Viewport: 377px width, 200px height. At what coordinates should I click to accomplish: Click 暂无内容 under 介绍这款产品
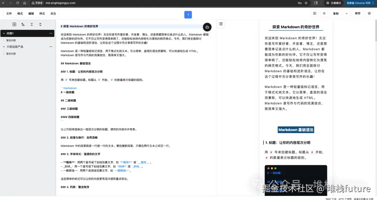coord(11,54)
